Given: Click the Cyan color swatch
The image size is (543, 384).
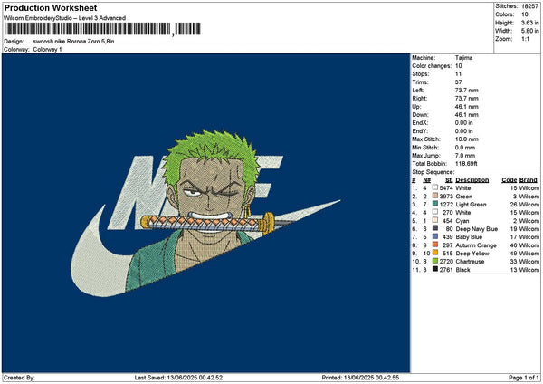Looking at the screenshot, I should (435, 220).
